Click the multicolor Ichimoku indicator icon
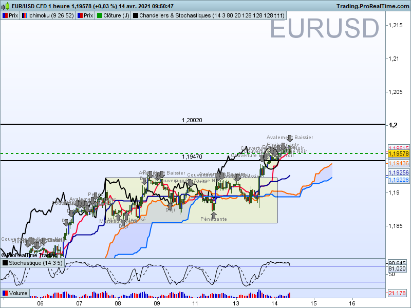The width and height of the screenshot is (411, 308). [x=25, y=15]
